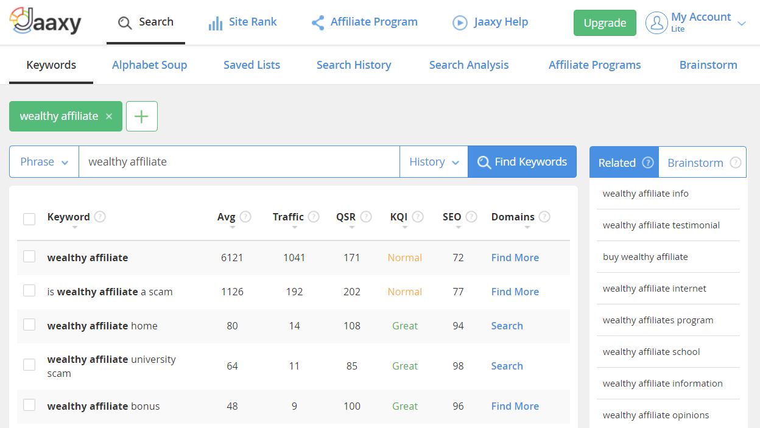760x428 pixels.
Task: Select related term 'wealthy affiliate information'
Action: point(663,384)
